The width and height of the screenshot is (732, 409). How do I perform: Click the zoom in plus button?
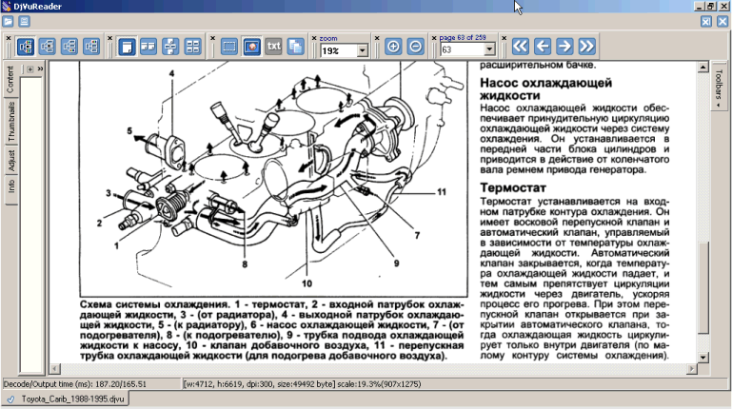coord(394,46)
